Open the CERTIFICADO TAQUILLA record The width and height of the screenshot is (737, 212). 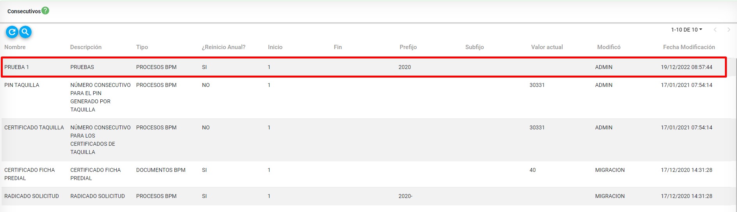tap(34, 127)
